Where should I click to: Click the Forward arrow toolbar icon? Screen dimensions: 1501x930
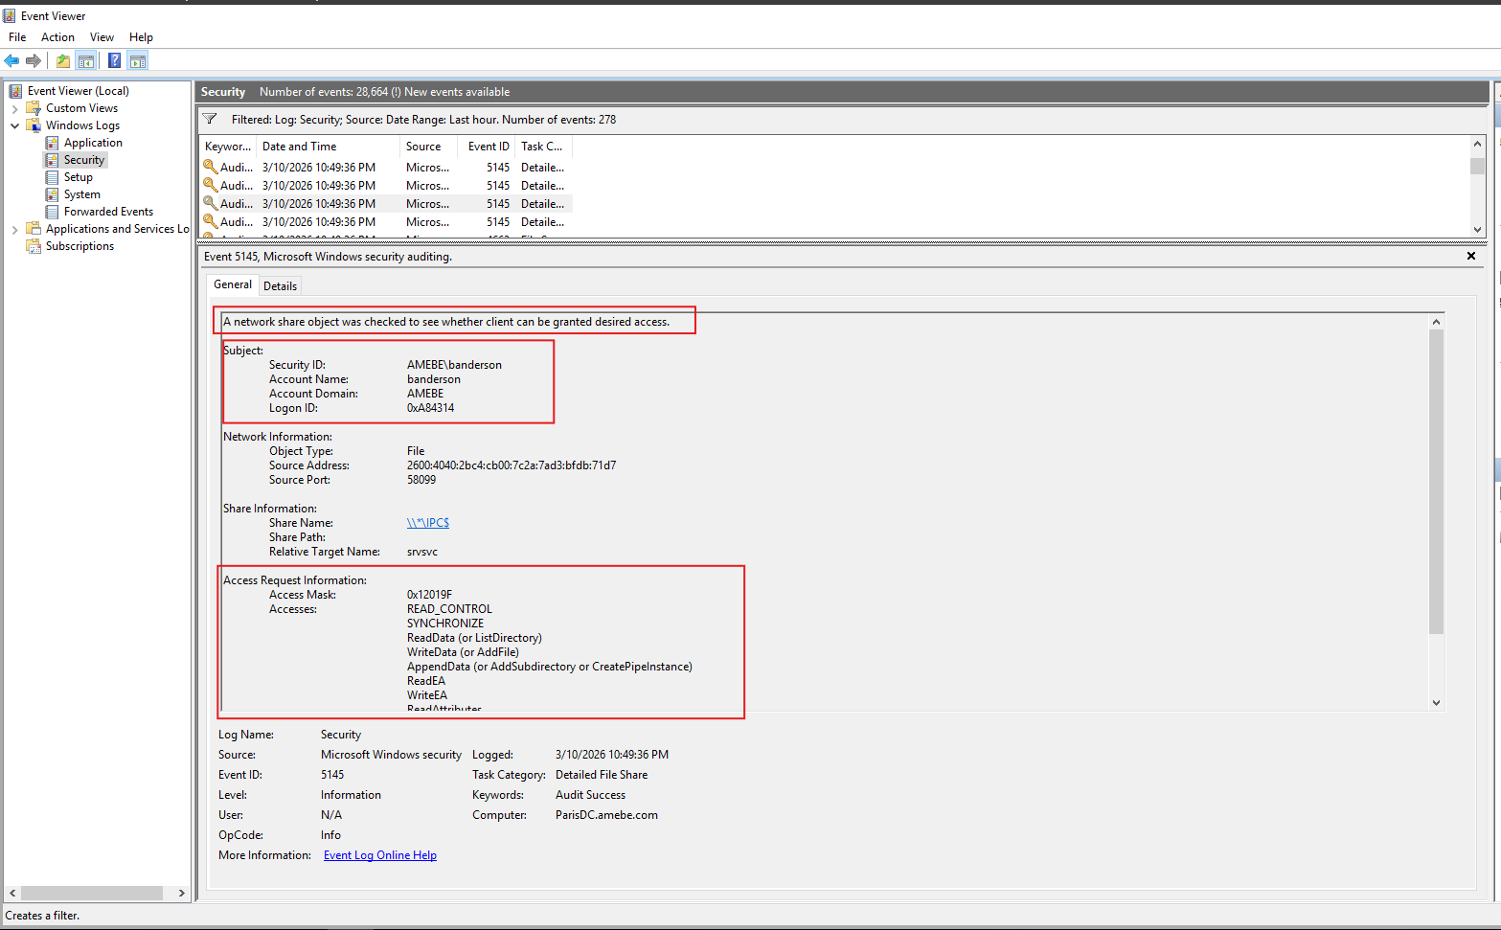click(x=34, y=61)
